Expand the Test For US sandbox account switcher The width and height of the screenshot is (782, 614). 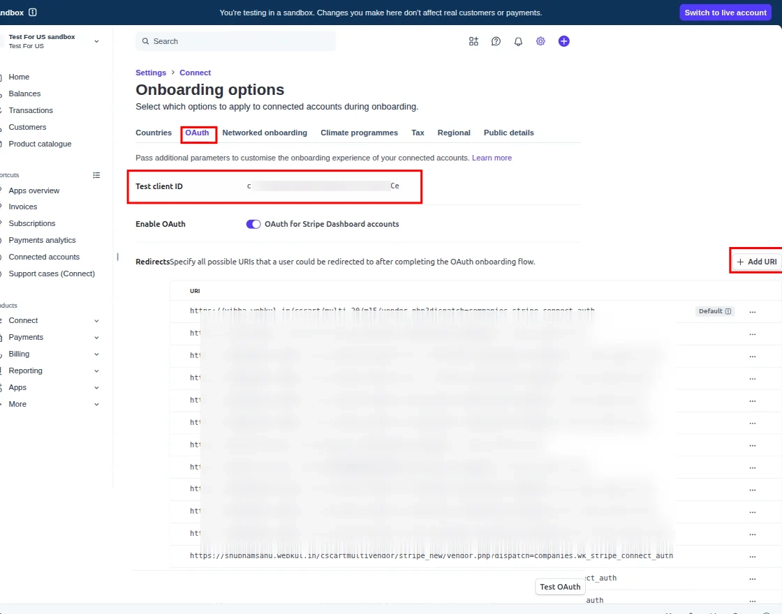96,41
